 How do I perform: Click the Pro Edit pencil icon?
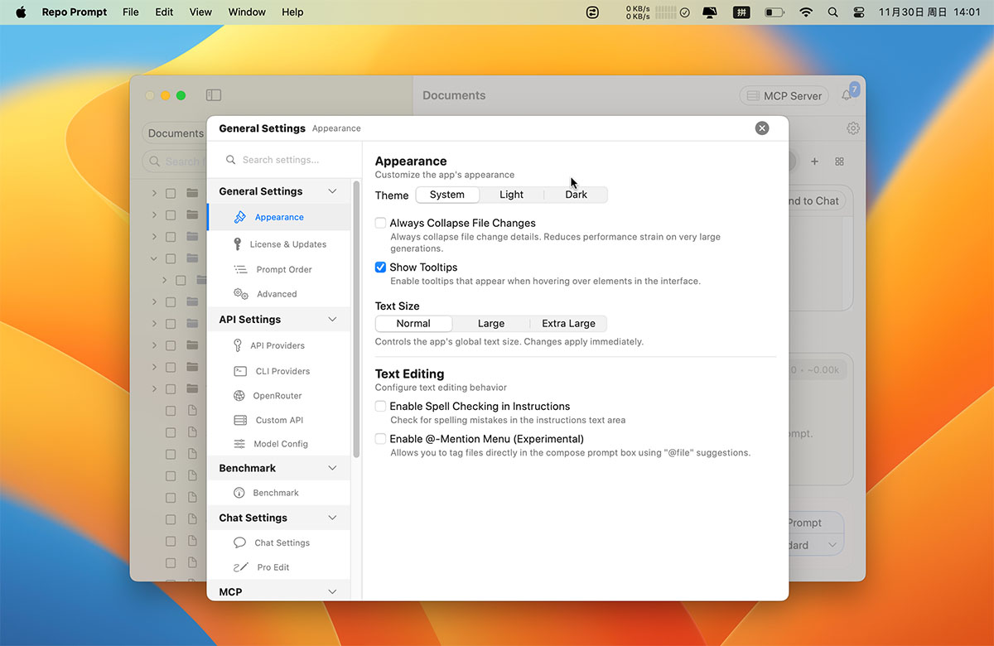pyautogui.click(x=240, y=567)
